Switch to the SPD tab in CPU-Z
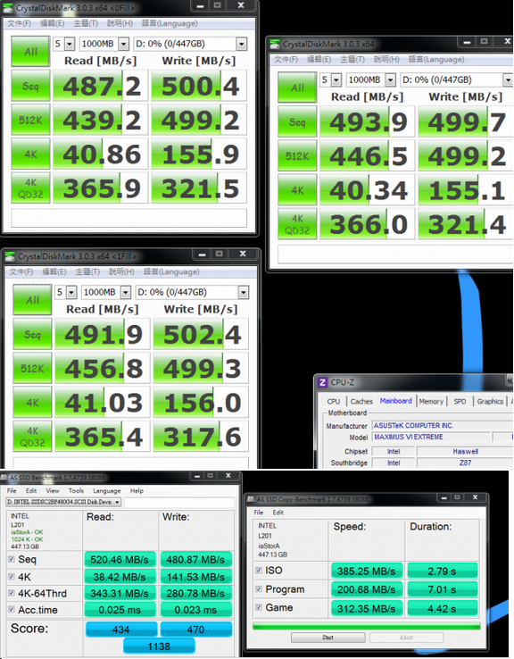 click(x=460, y=401)
